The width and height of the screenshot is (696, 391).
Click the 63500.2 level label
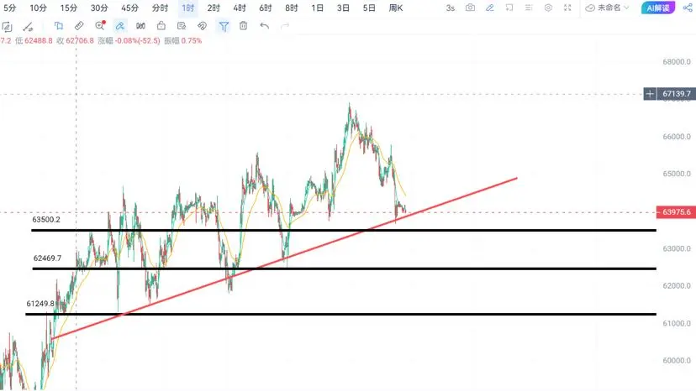[x=46, y=220]
